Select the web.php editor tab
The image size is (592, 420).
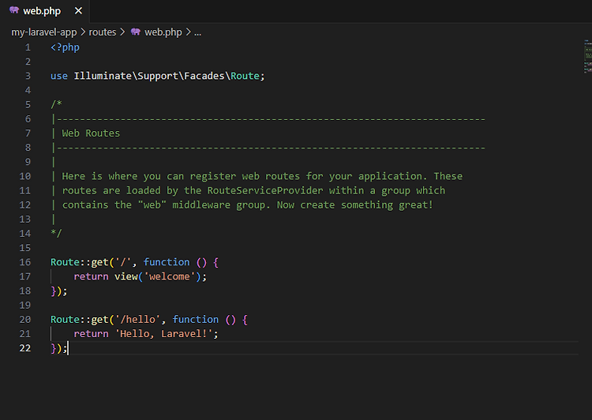click(45, 11)
